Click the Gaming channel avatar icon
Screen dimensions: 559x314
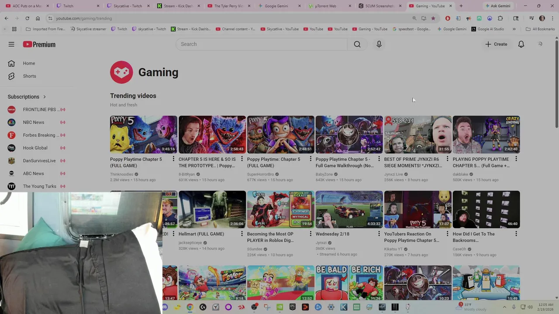pyautogui.click(x=121, y=72)
